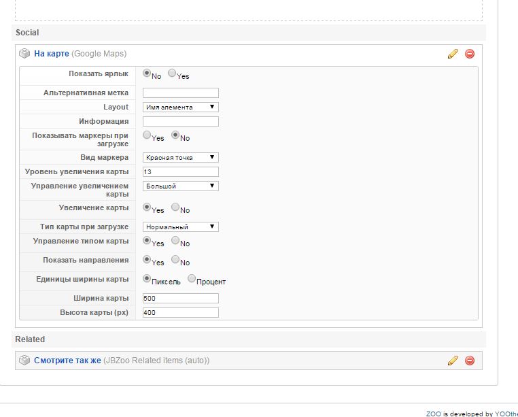
Task: Open the Управление увеличением карты dropdown
Action: 180,186
